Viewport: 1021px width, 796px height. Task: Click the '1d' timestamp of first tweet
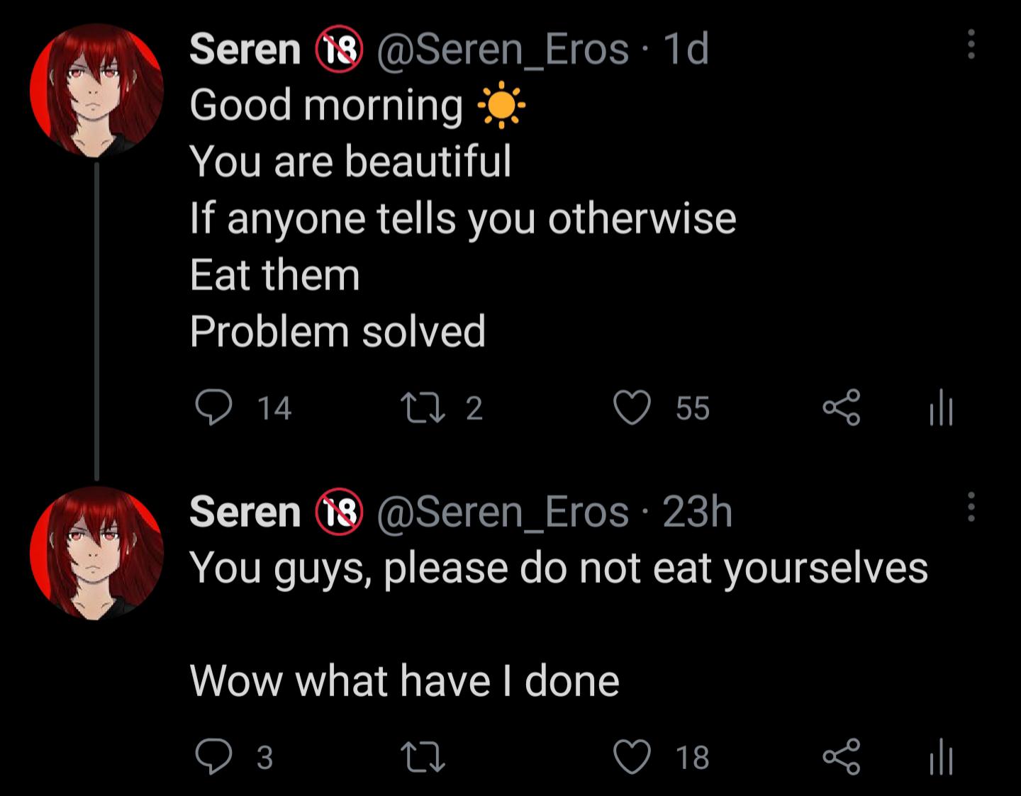[x=685, y=50]
